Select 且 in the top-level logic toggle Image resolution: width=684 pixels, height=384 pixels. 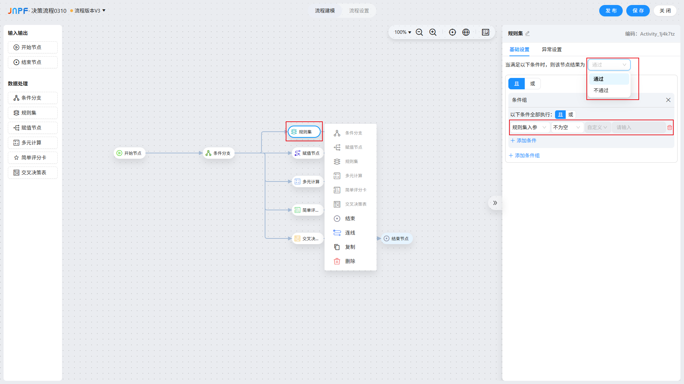517,84
